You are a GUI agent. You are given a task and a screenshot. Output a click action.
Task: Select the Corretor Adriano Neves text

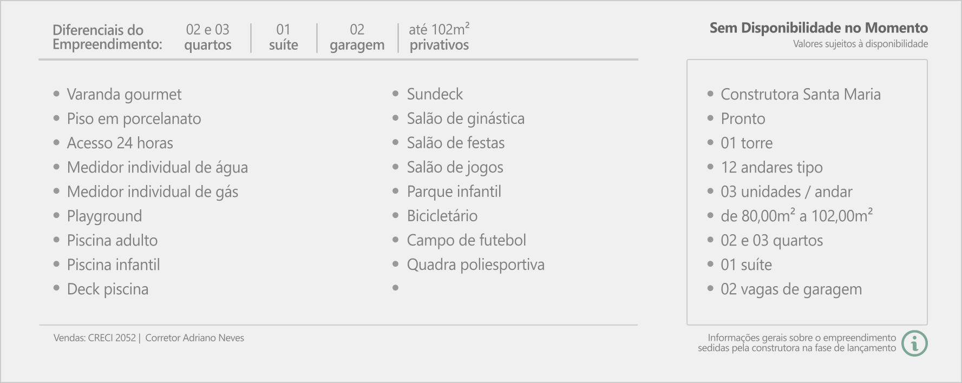tap(194, 338)
